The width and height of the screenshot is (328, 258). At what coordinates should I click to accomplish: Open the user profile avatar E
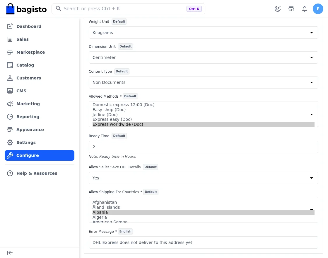coord(318,9)
